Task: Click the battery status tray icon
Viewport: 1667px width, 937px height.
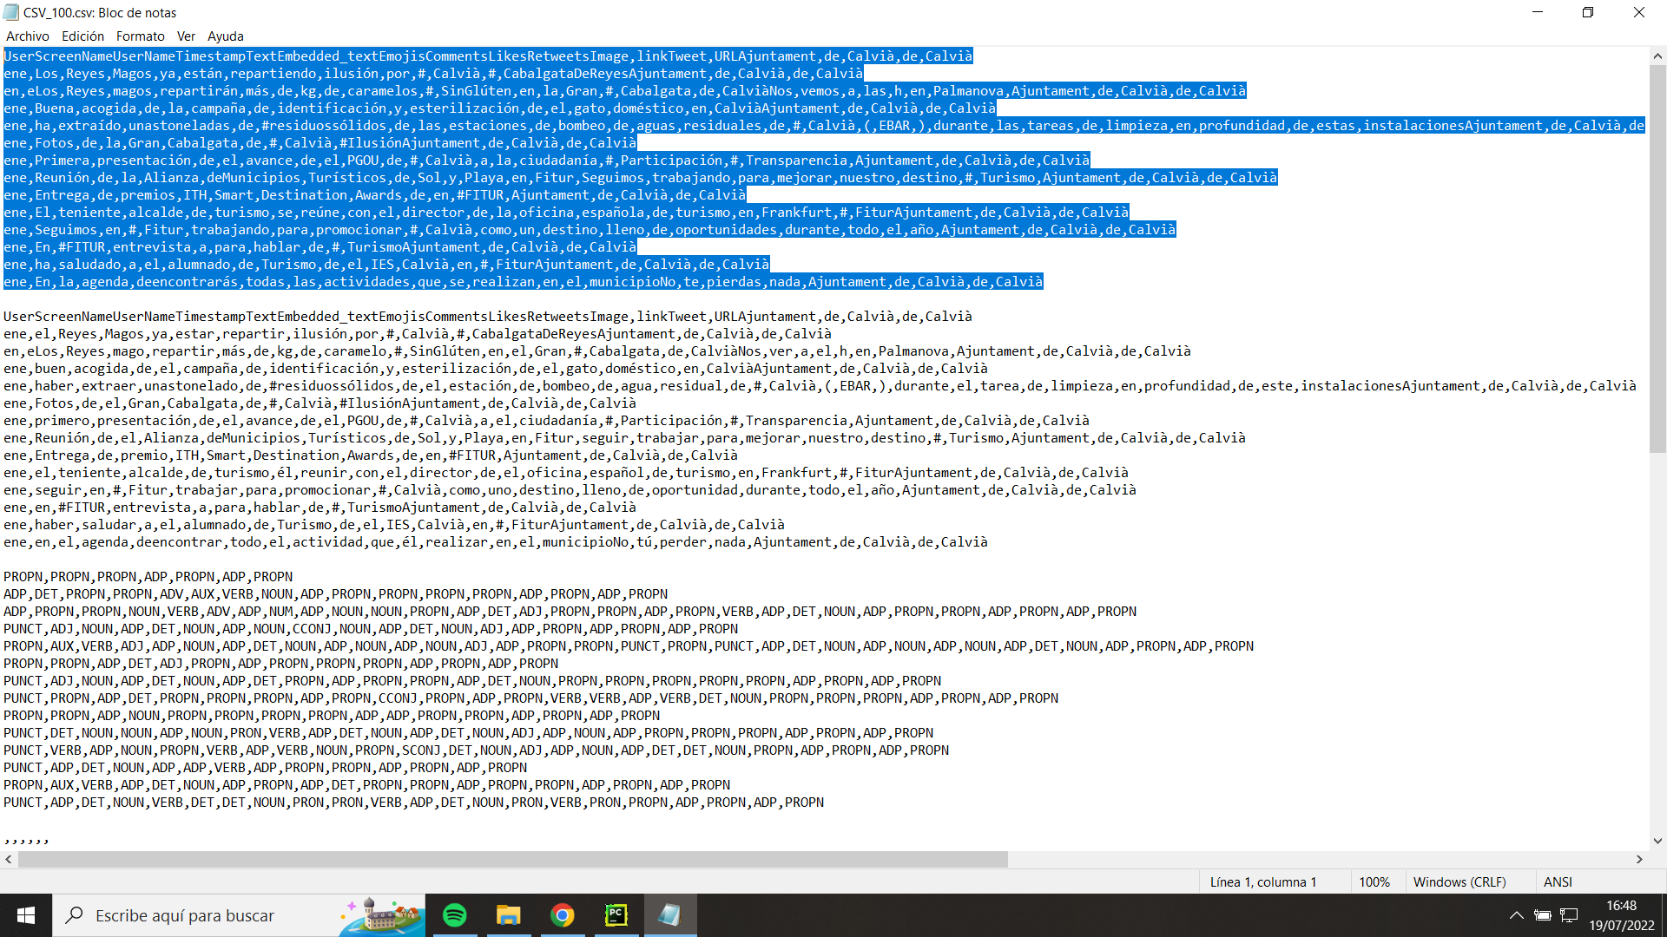Action: point(1543,915)
